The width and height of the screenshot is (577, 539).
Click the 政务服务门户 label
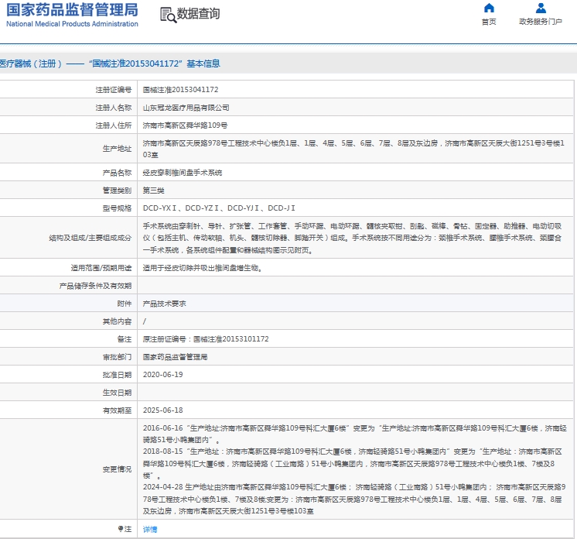click(x=541, y=22)
